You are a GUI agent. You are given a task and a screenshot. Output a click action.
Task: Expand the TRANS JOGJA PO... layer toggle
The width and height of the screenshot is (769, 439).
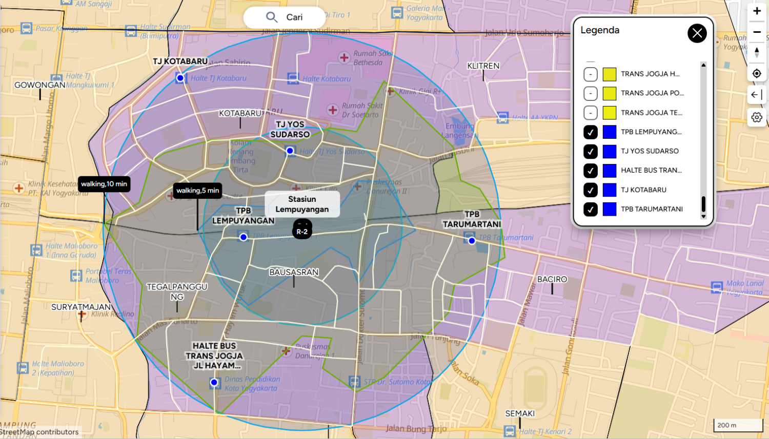[591, 93]
